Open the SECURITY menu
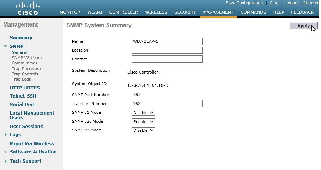Screen dimensions: 321x170 point(185,12)
